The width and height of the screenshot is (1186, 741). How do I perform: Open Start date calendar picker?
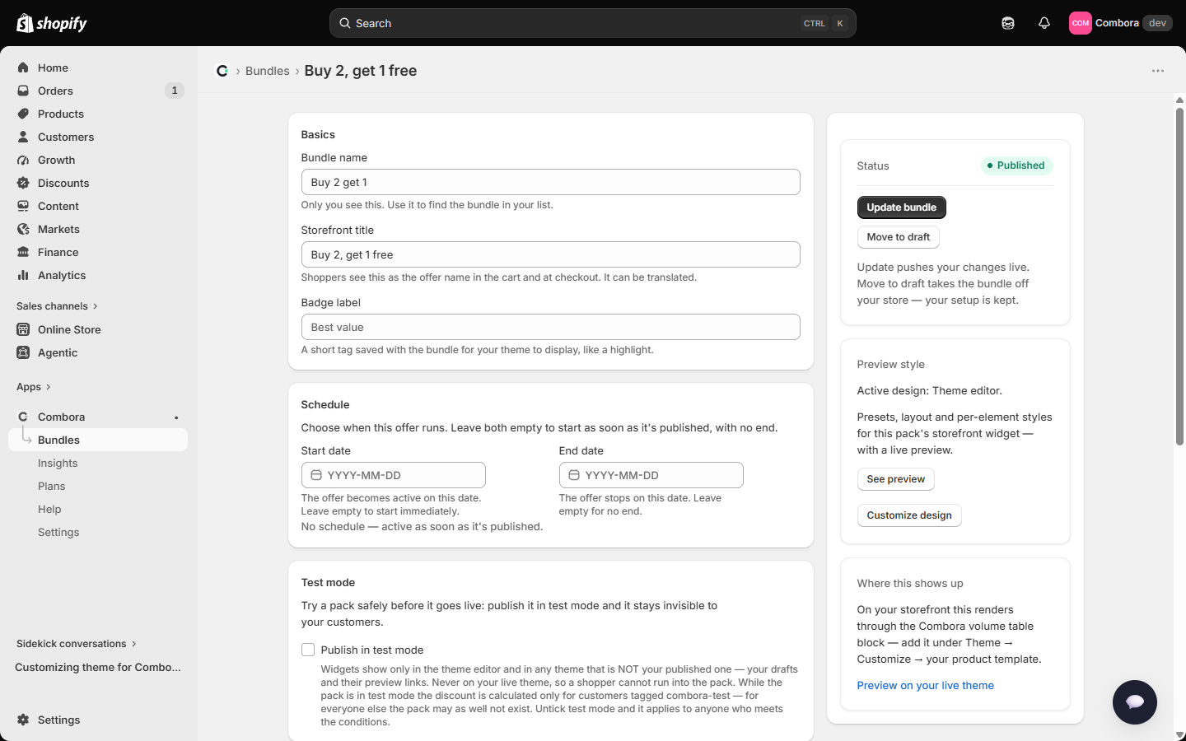click(x=316, y=475)
